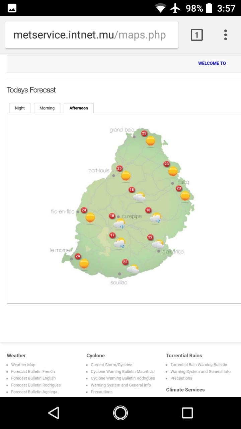Tap sun icon near Le Morne
The width and height of the screenshot is (241, 429).
(84, 263)
